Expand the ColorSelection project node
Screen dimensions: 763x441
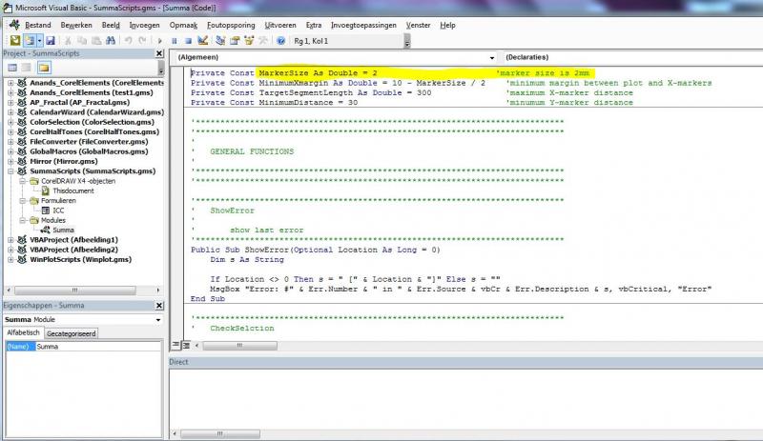[10, 122]
